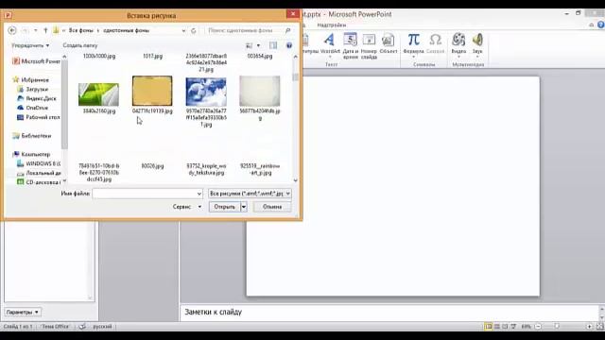The height and width of the screenshot is (340, 605).
Task: Click the search magnifier in the dialog
Action: [x=287, y=30]
